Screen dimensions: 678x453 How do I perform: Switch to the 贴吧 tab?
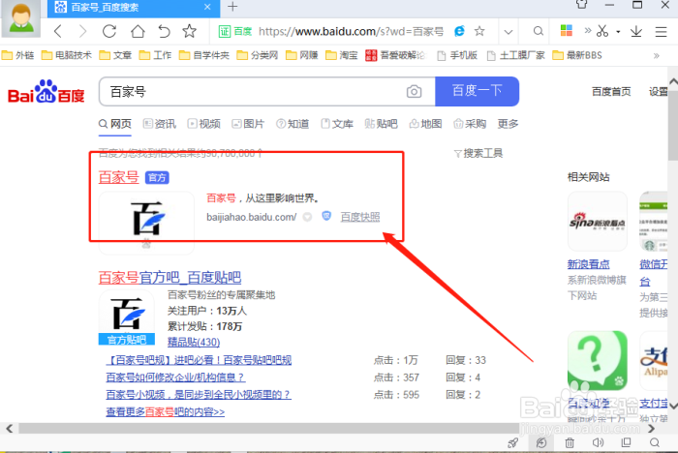pyautogui.click(x=381, y=124)
